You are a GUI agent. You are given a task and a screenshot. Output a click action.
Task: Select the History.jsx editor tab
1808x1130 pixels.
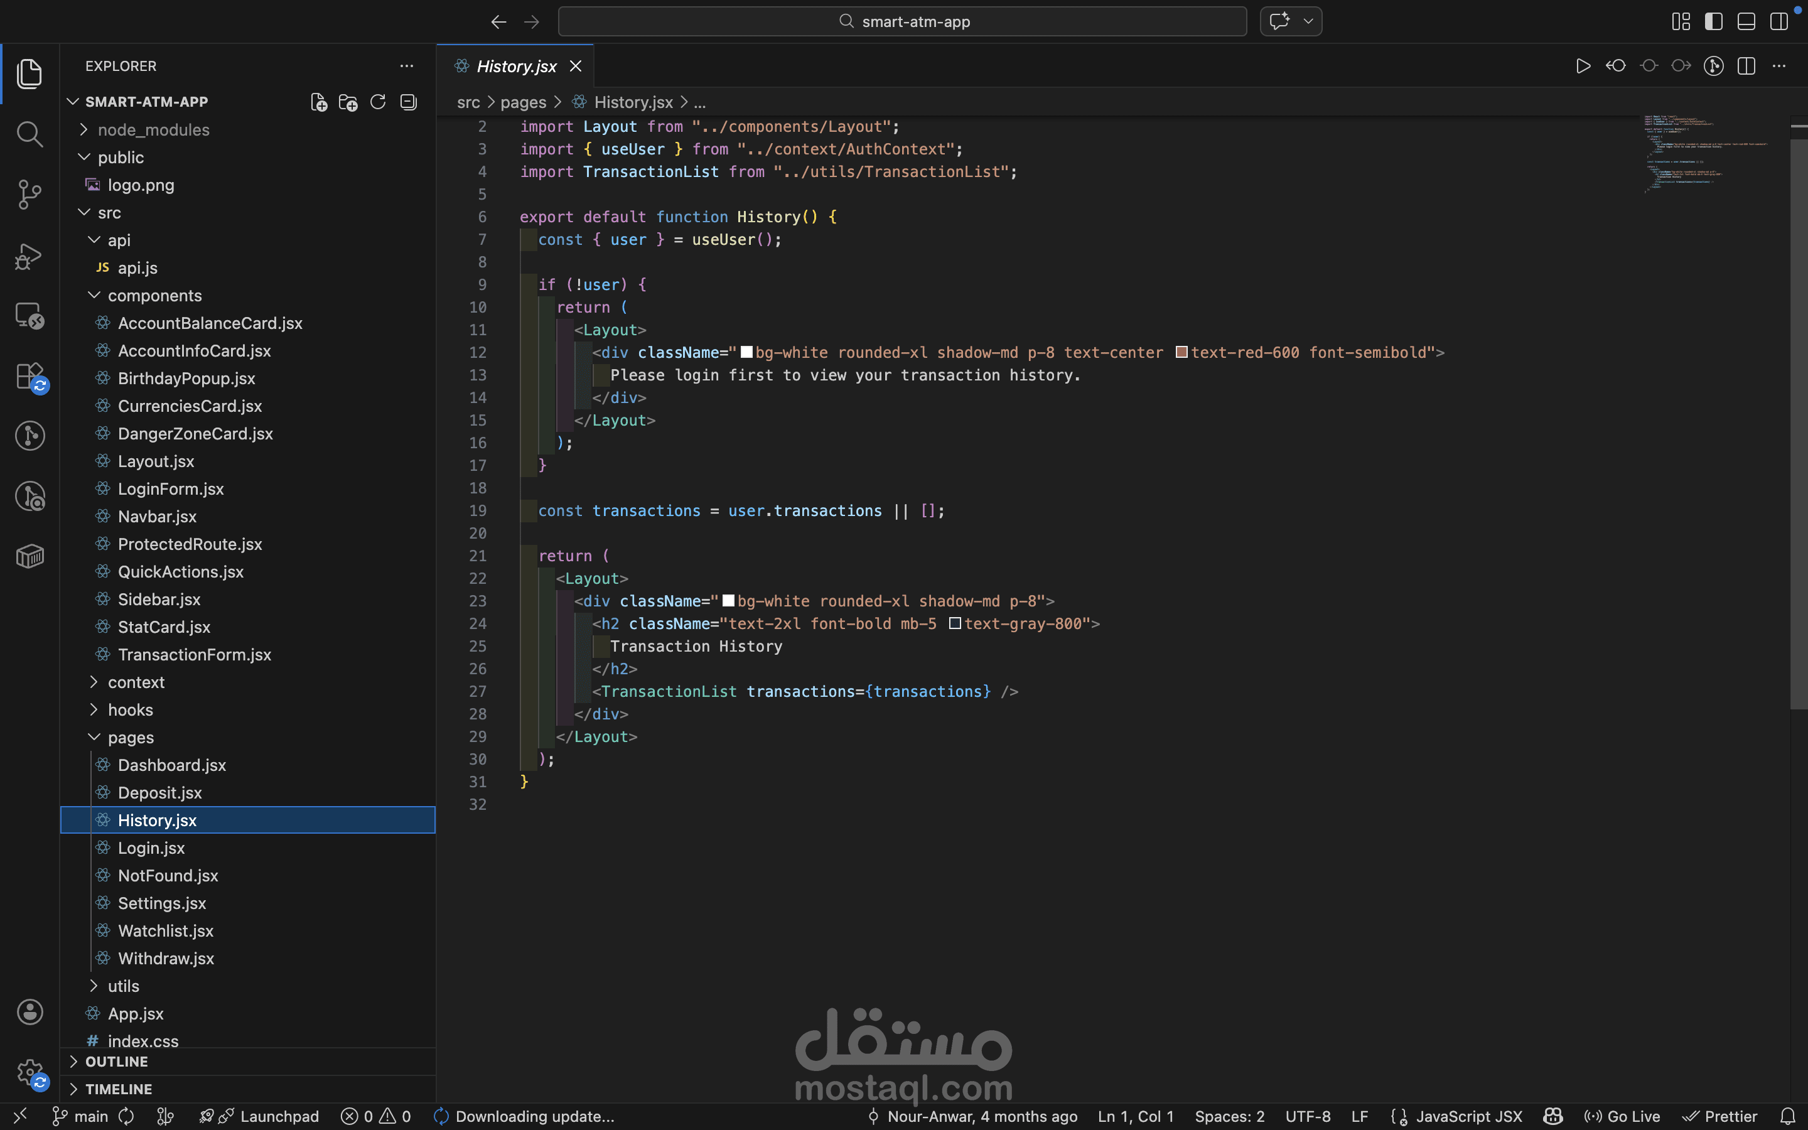pos(515,67)
